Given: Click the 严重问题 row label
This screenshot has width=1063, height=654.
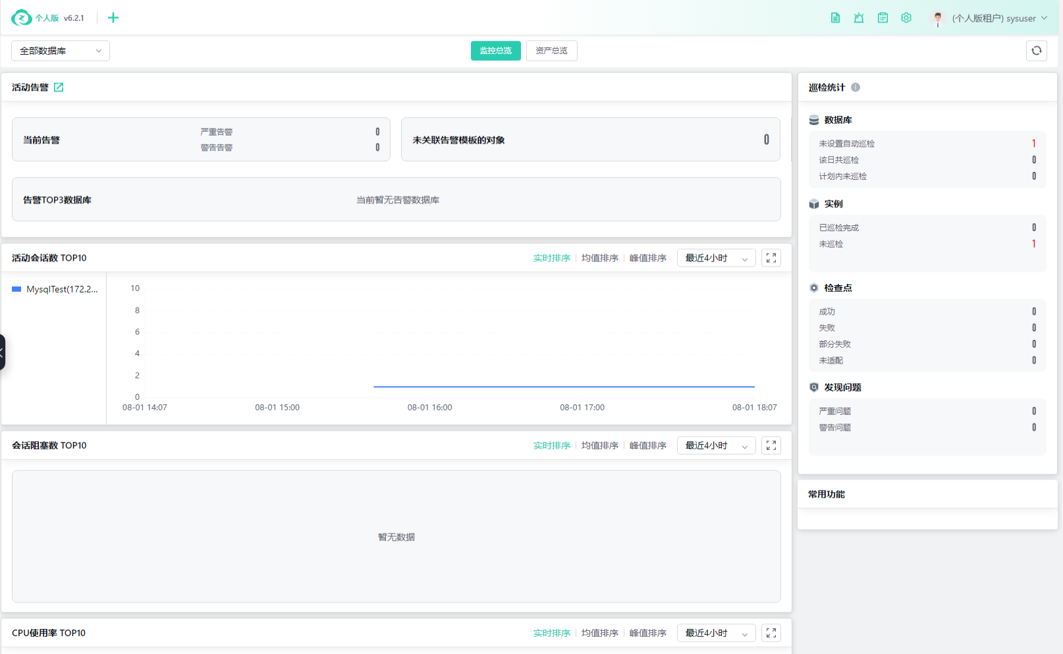Looking at the screenshot, I should (x=835, y=411).
